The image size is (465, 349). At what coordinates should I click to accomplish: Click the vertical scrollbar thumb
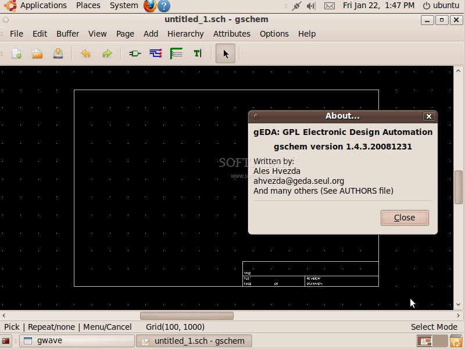coord(458,187)
